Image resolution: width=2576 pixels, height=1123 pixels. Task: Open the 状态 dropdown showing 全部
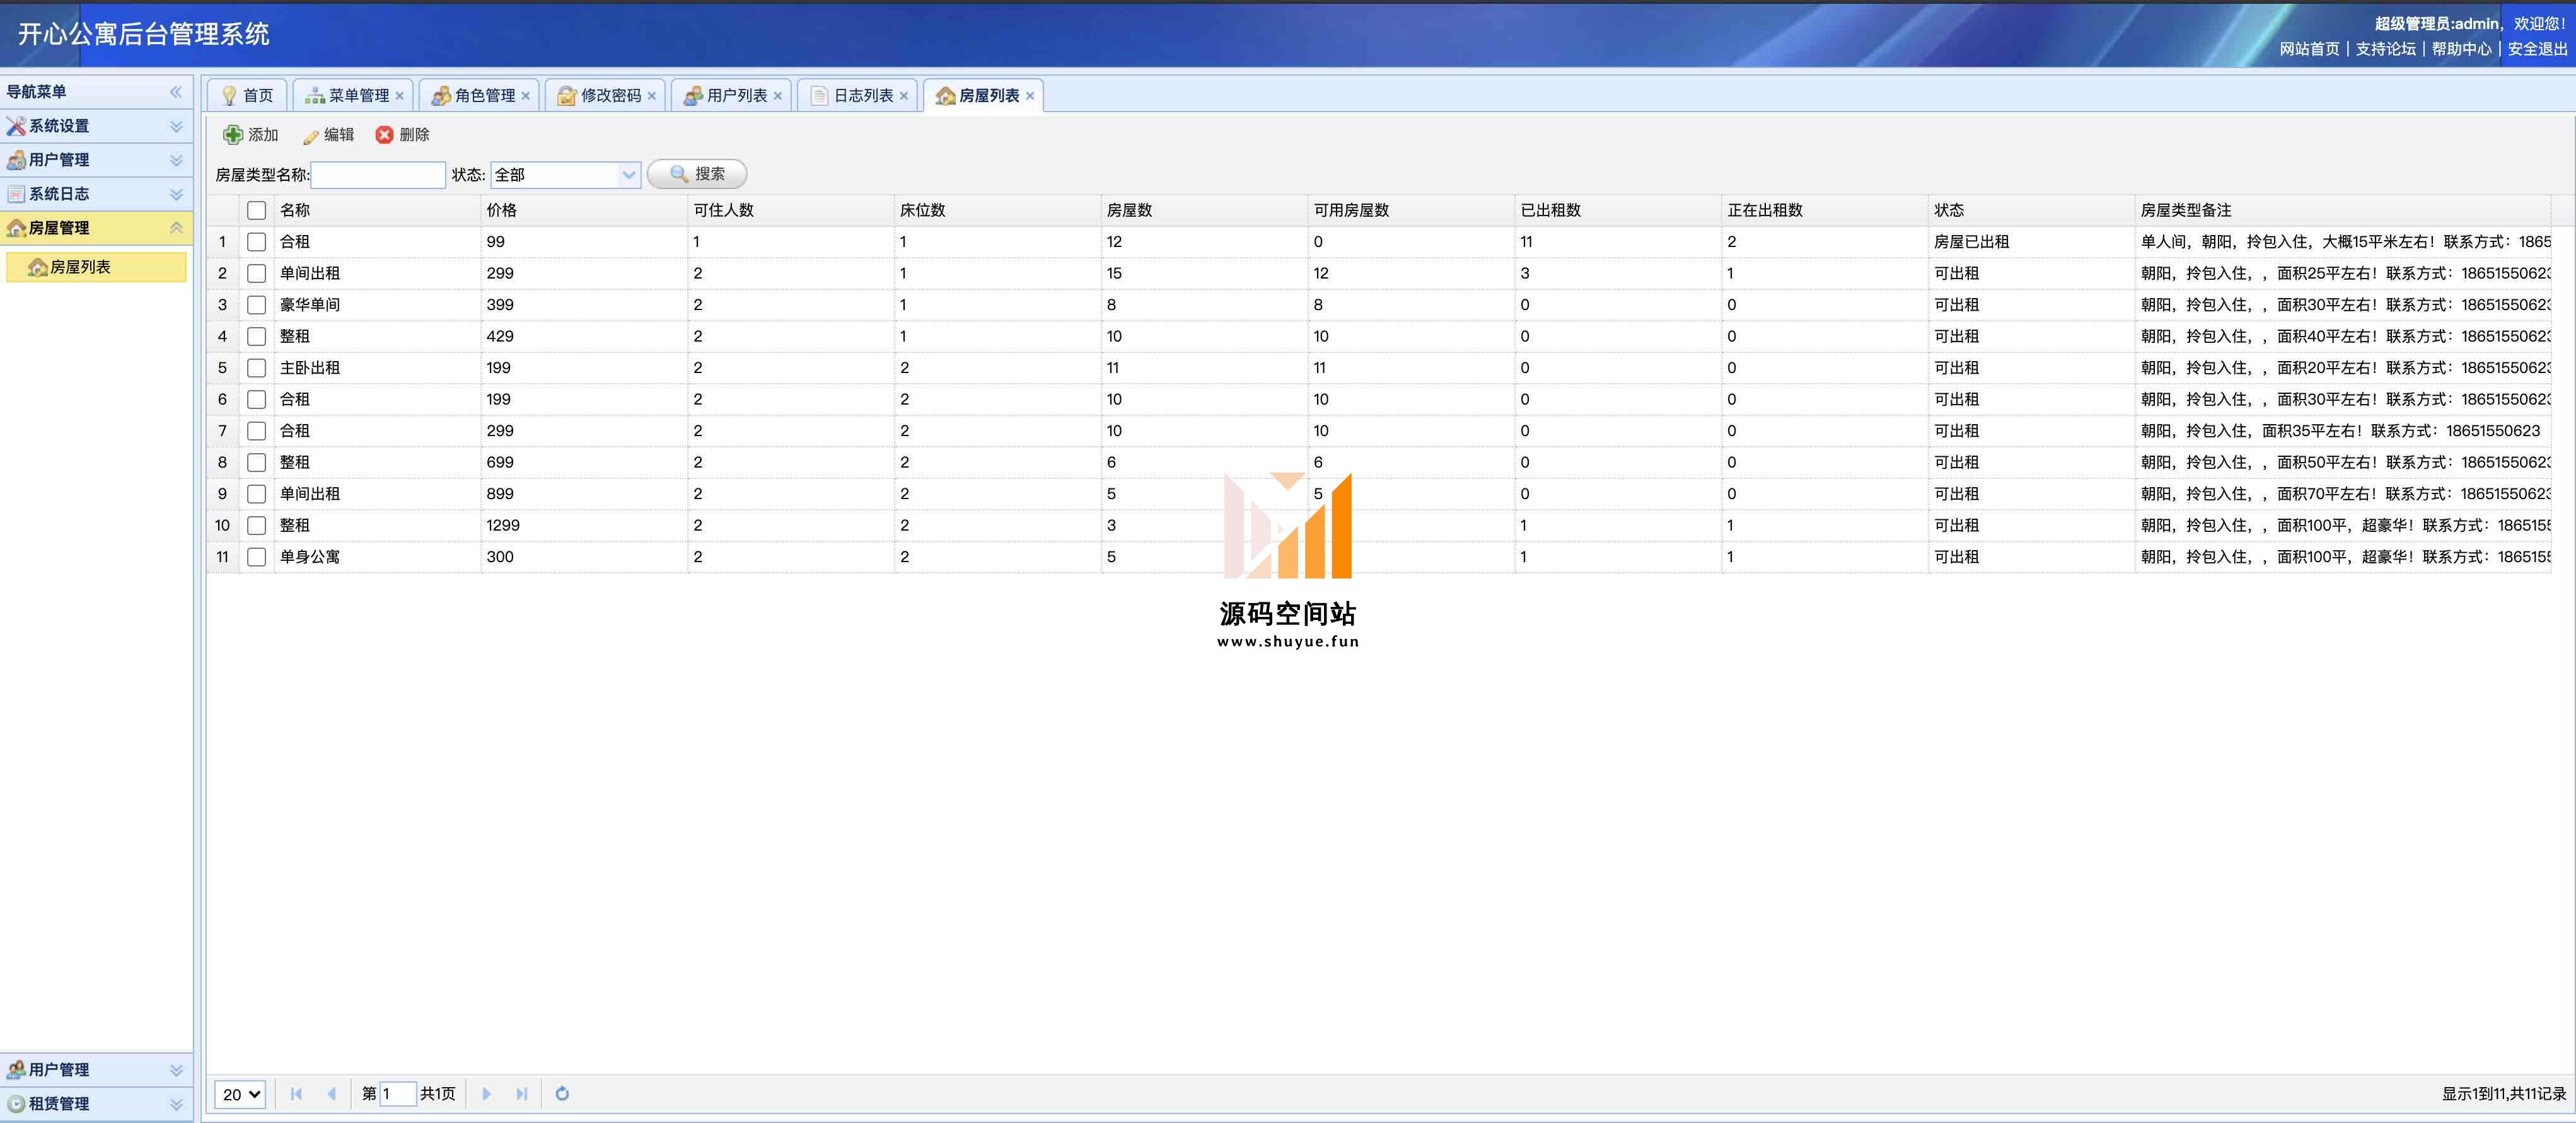629,175
